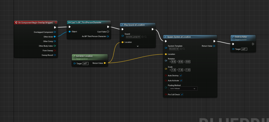Toggle the Auto Destroy checkbox
The image size is (269, 122).
click(181, 75)
